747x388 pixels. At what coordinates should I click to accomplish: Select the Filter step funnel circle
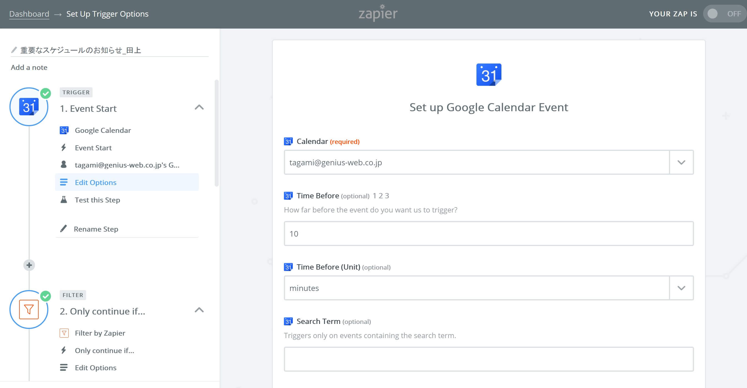pyautogui.click(x=29, y=309)
